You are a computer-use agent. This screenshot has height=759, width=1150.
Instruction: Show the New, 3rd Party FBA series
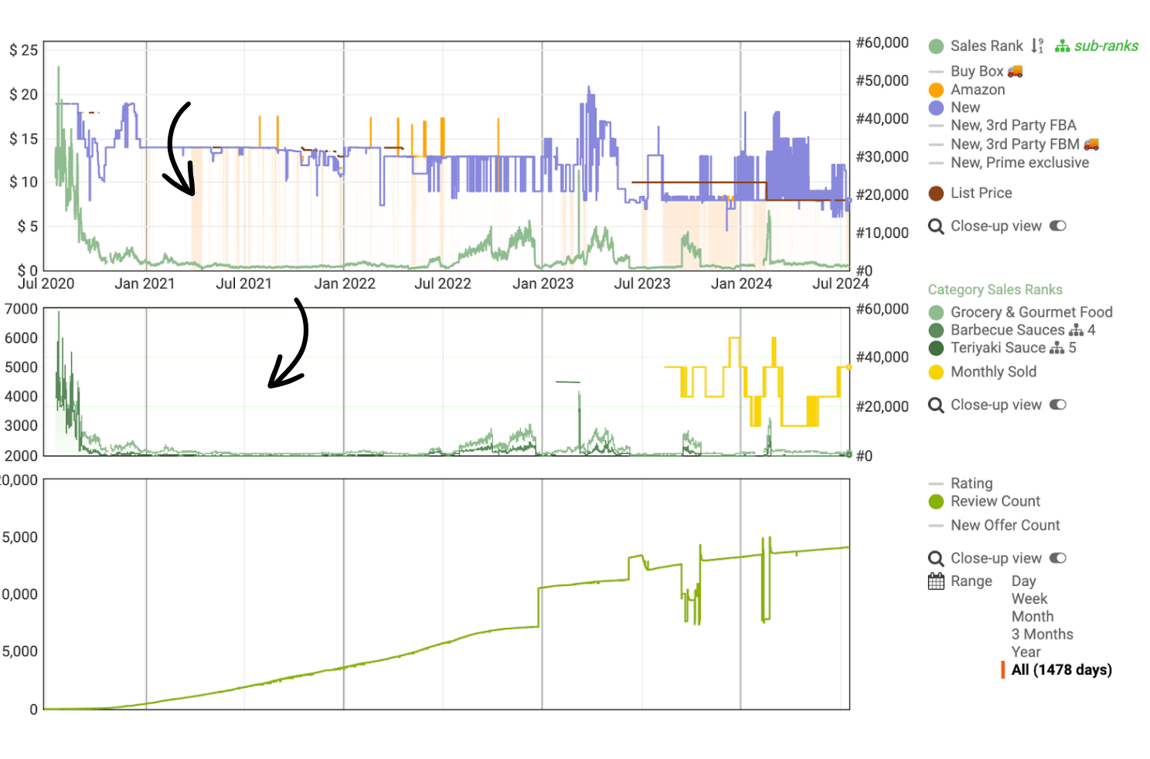tap(1012, 126)
